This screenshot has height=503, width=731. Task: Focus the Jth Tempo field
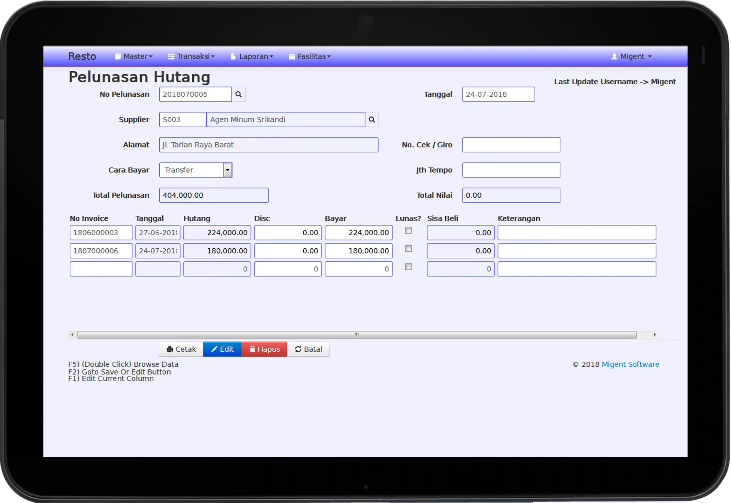coord(511,170)
